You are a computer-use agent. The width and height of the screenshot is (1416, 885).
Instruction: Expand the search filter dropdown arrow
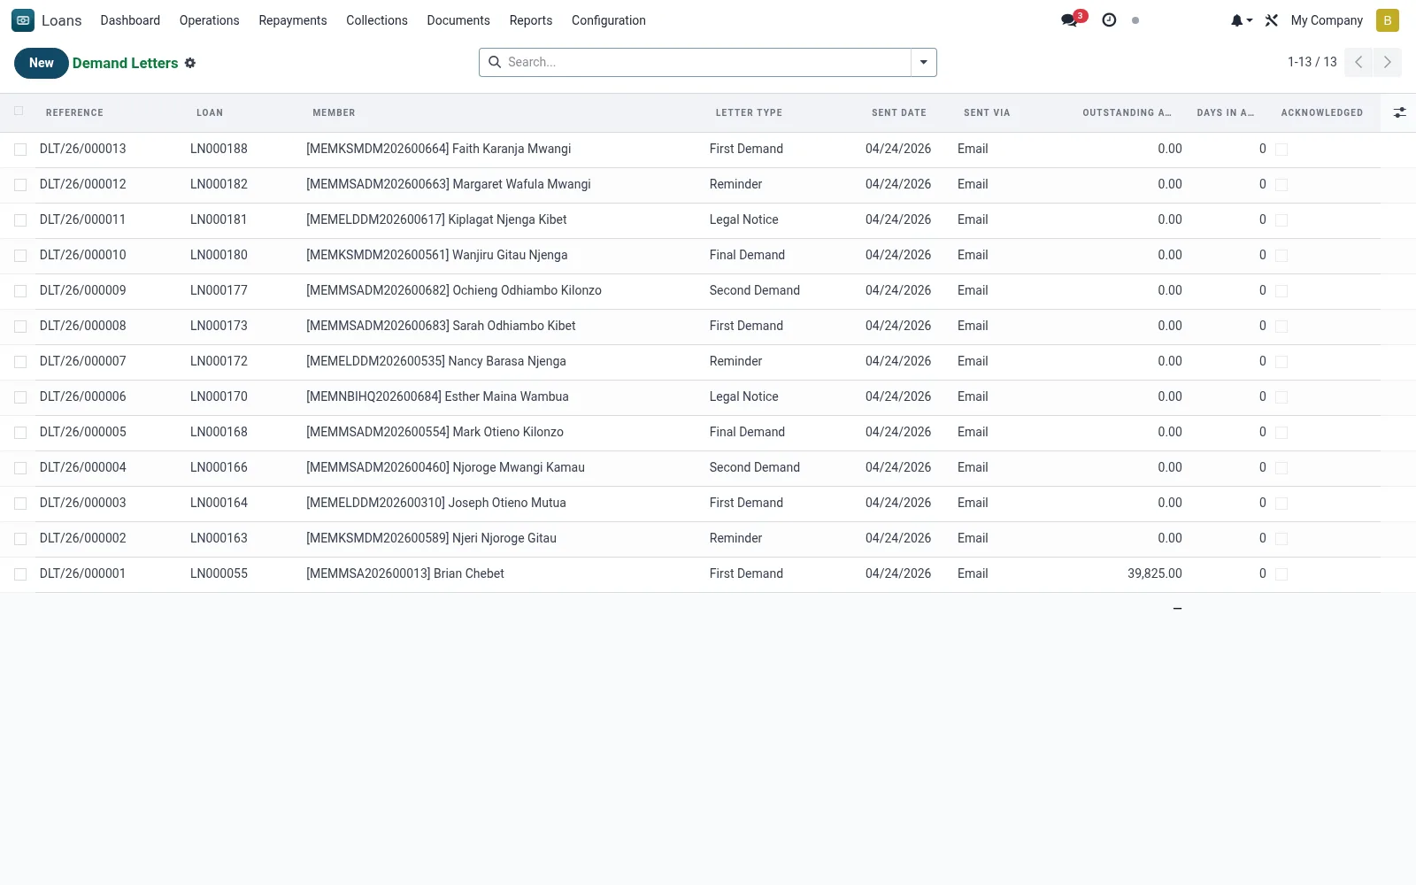click(924, 62)
